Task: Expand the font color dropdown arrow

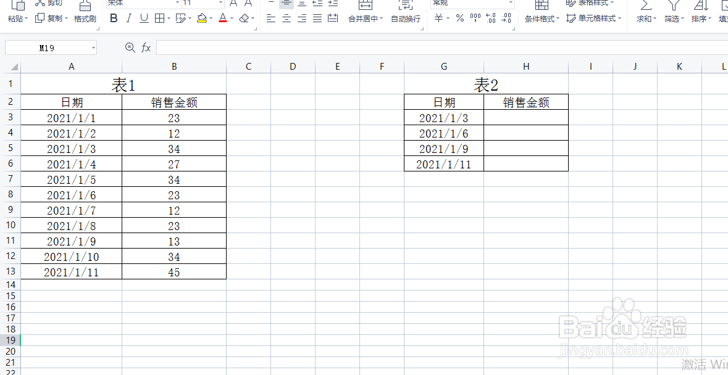Action: (x=232, y=19)
